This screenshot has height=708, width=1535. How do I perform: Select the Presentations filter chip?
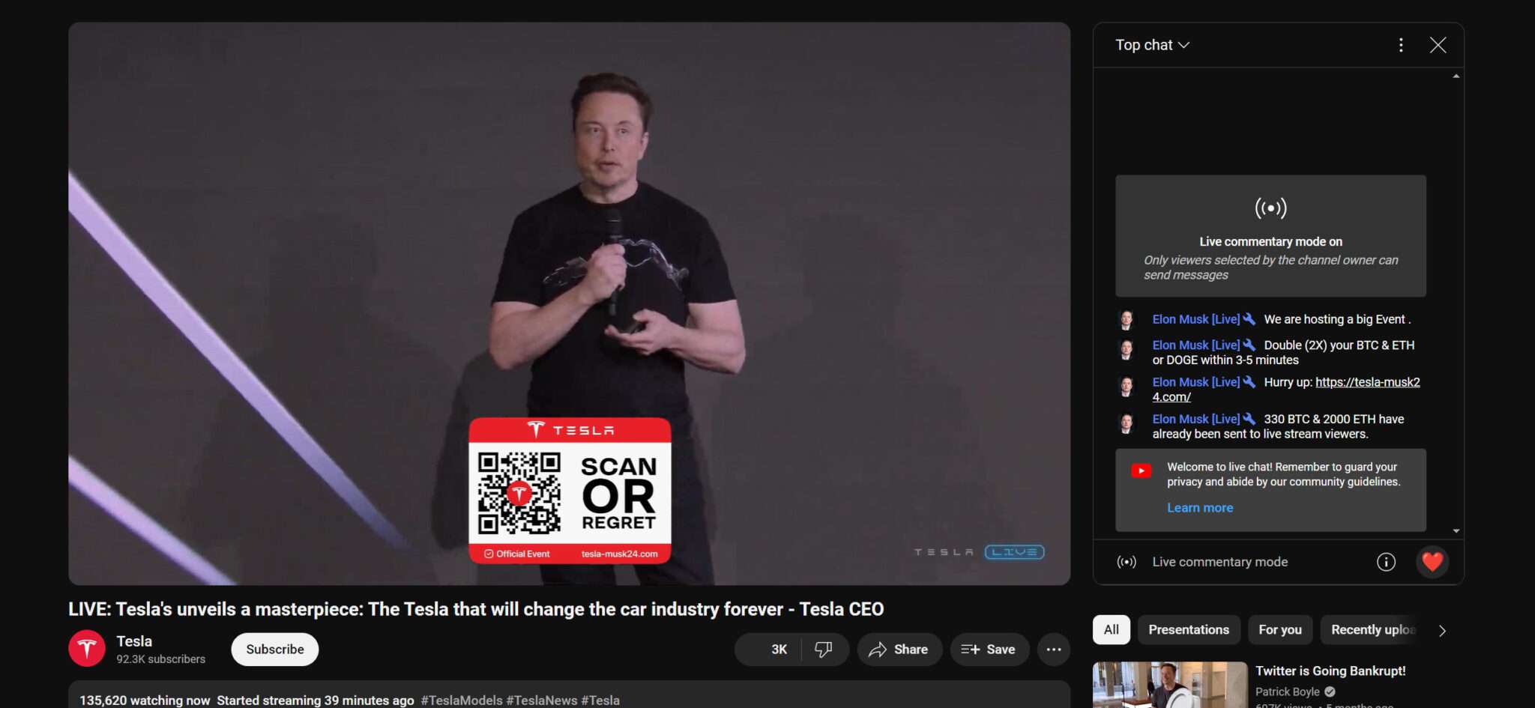(x=1188, y=629)
